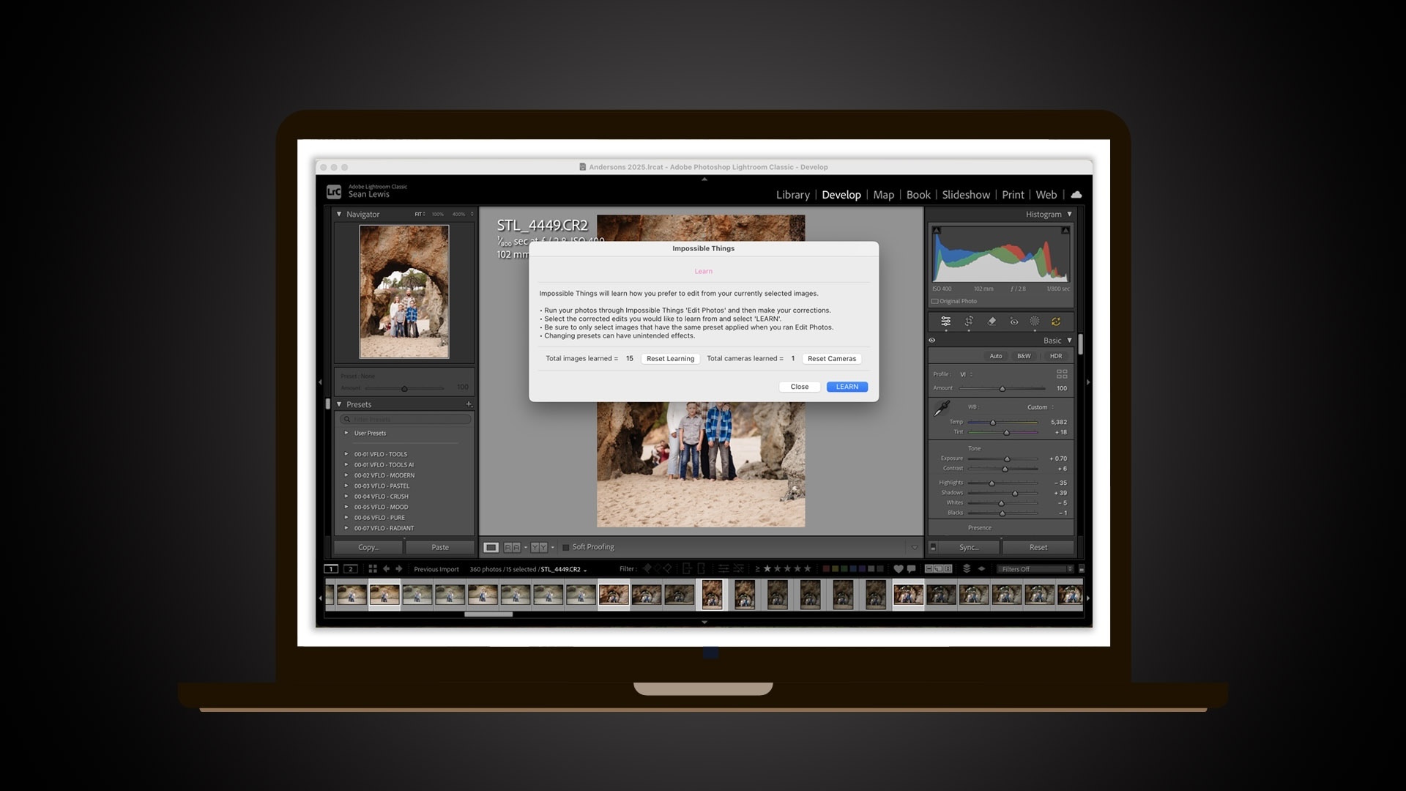This screenshot has width=1406, height=791.
Task: Click the Reset Learning button
Action: pyautogui.click(x=669, y=358)
